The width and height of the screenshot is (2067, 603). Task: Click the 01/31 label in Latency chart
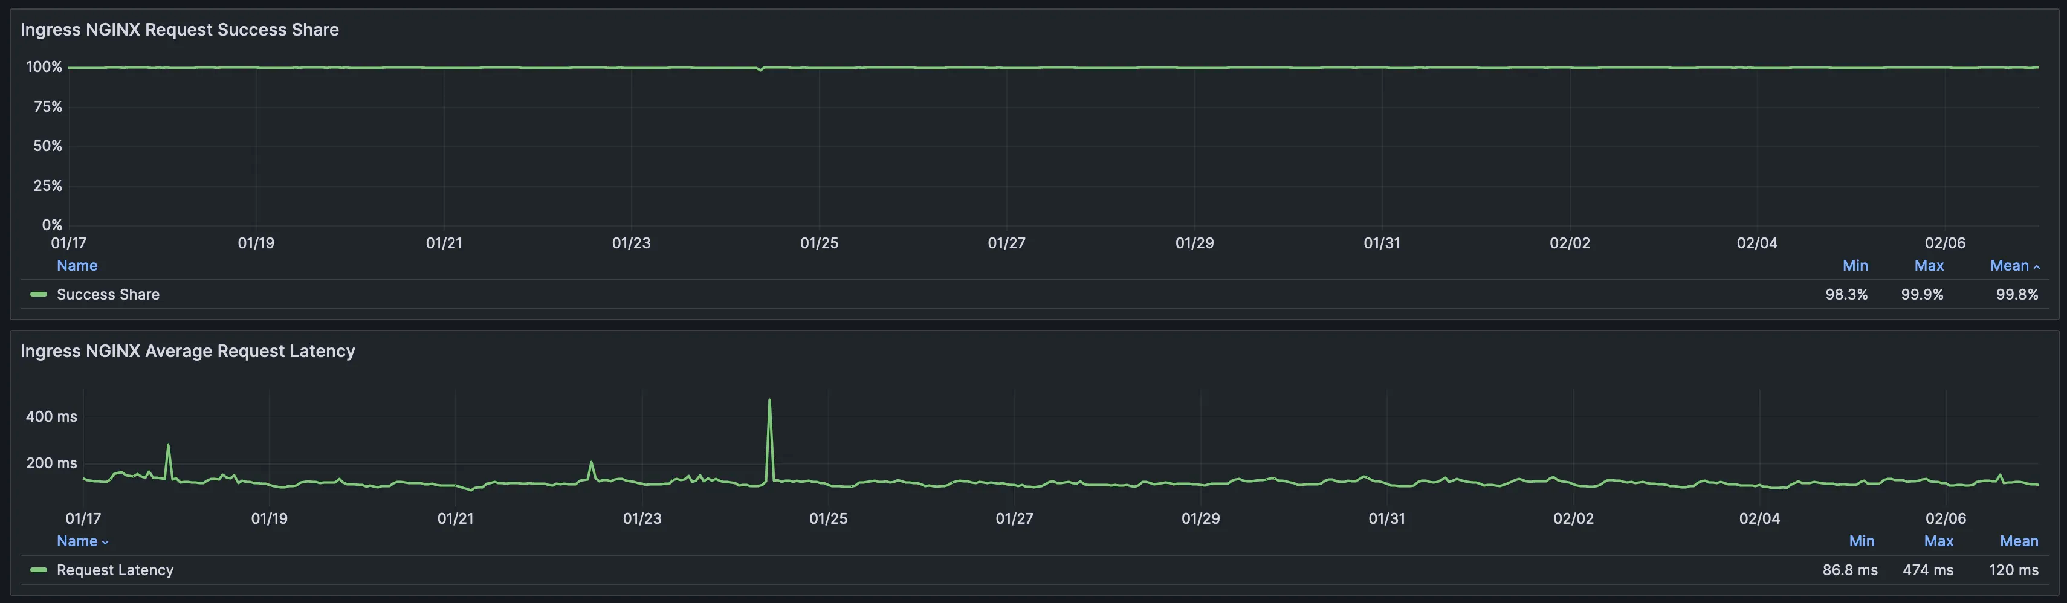click(x=1386, y=519)
